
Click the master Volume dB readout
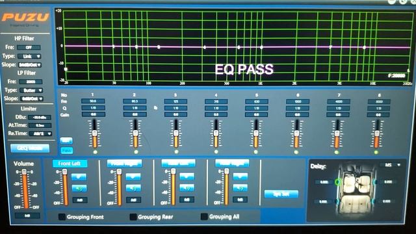[x=27, y=216]
